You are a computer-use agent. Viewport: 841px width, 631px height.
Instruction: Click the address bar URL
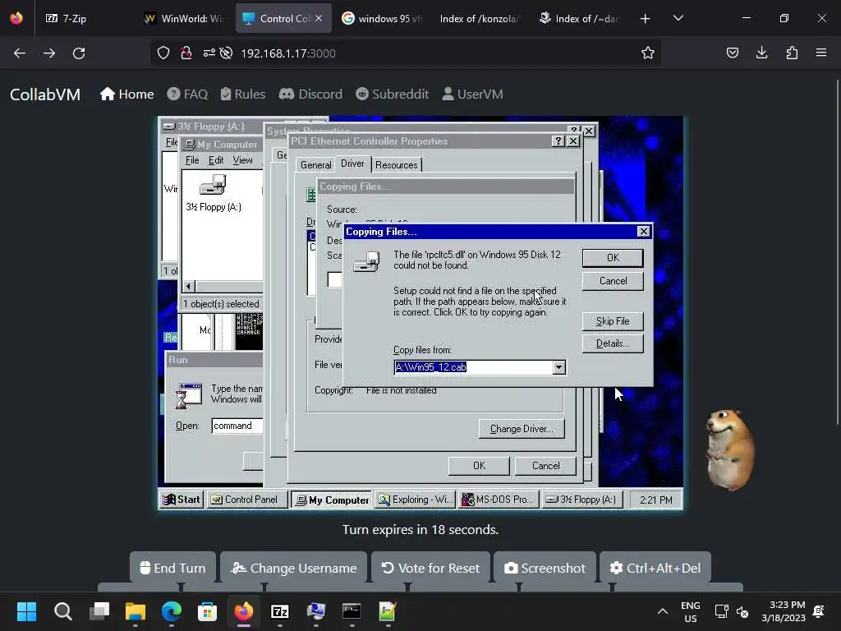click(288, 53)
